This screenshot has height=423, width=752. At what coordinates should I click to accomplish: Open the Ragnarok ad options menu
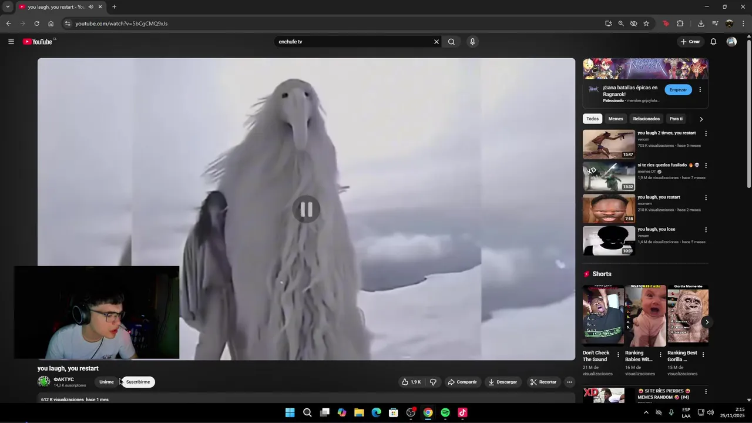coord(700,90)
